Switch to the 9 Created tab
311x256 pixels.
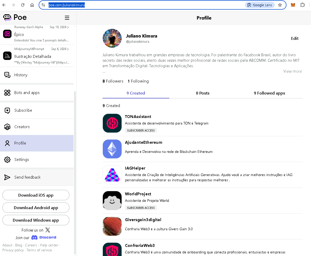point(136,93)
